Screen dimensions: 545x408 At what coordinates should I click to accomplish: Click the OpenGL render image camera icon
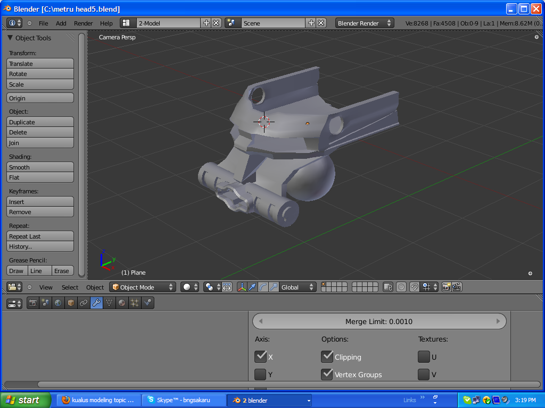click(x=446, y=287)
